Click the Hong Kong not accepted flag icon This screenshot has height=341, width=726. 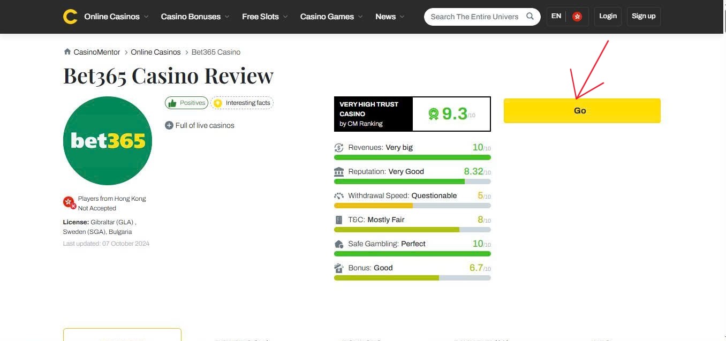pos(70,203)
